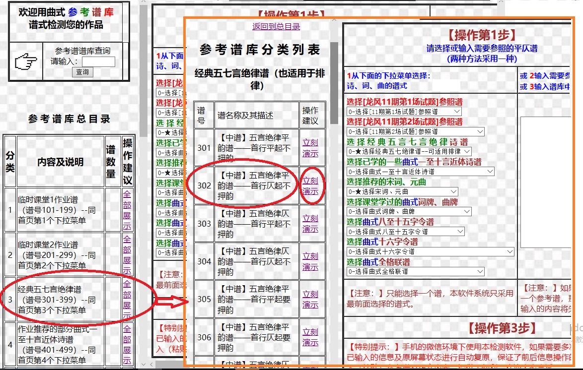Click the pointing hand icon

(x=26, y=62)
